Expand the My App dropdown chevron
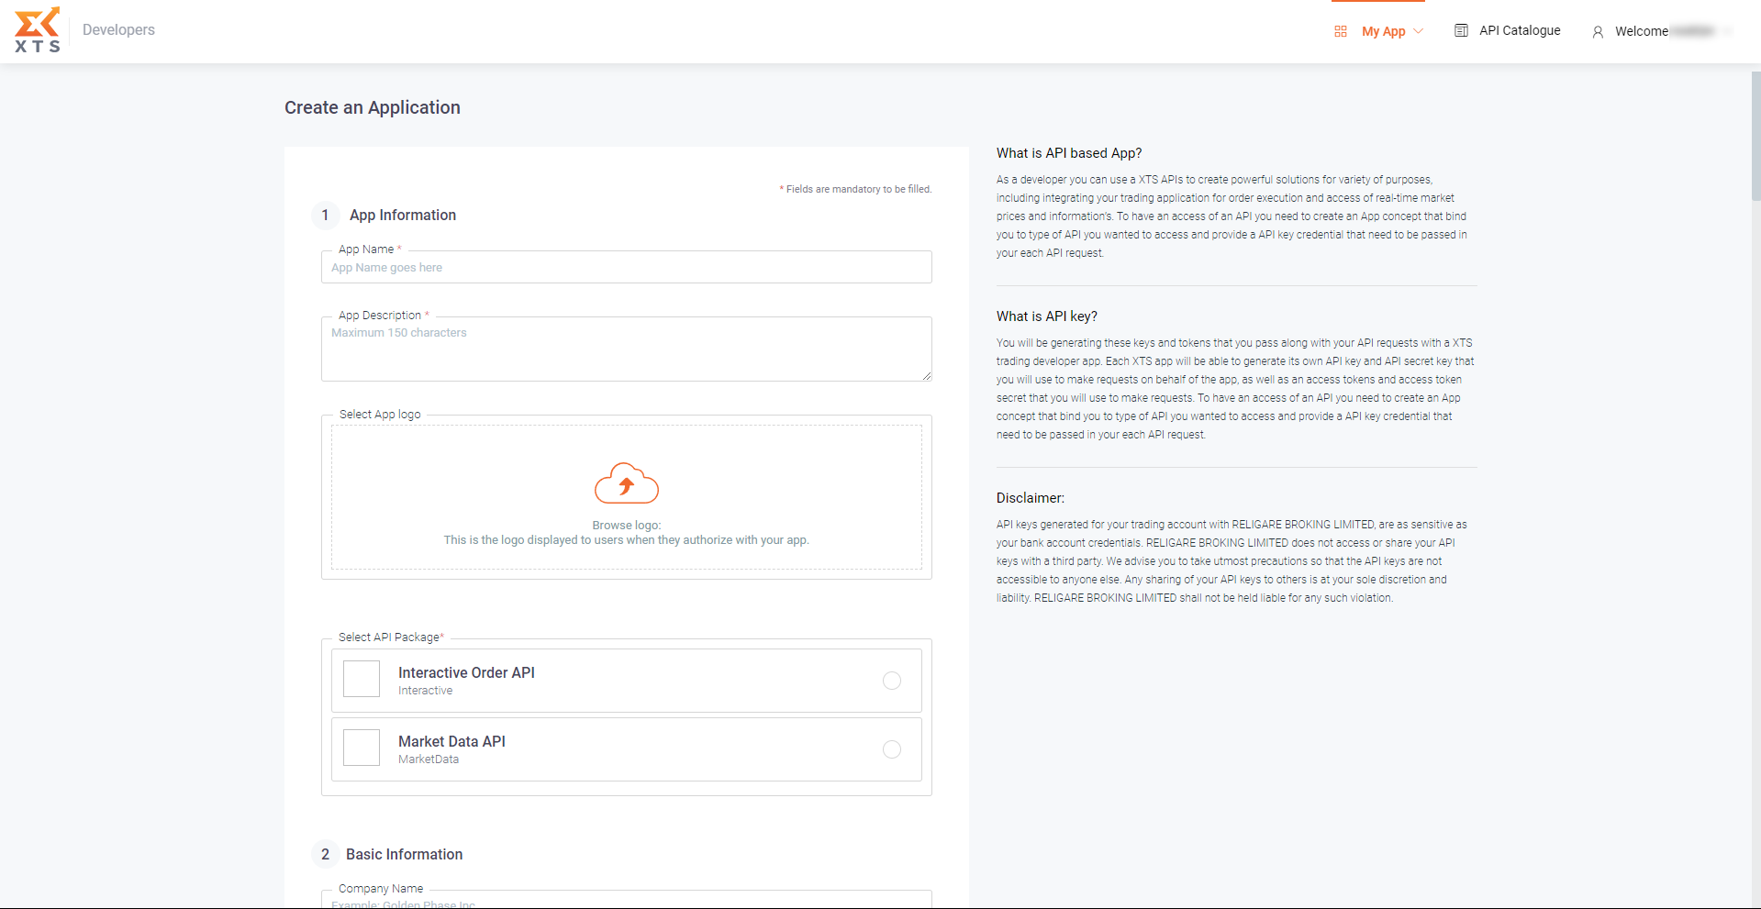The height and width of the screenshot is (909, 1761). point(1419,31)
